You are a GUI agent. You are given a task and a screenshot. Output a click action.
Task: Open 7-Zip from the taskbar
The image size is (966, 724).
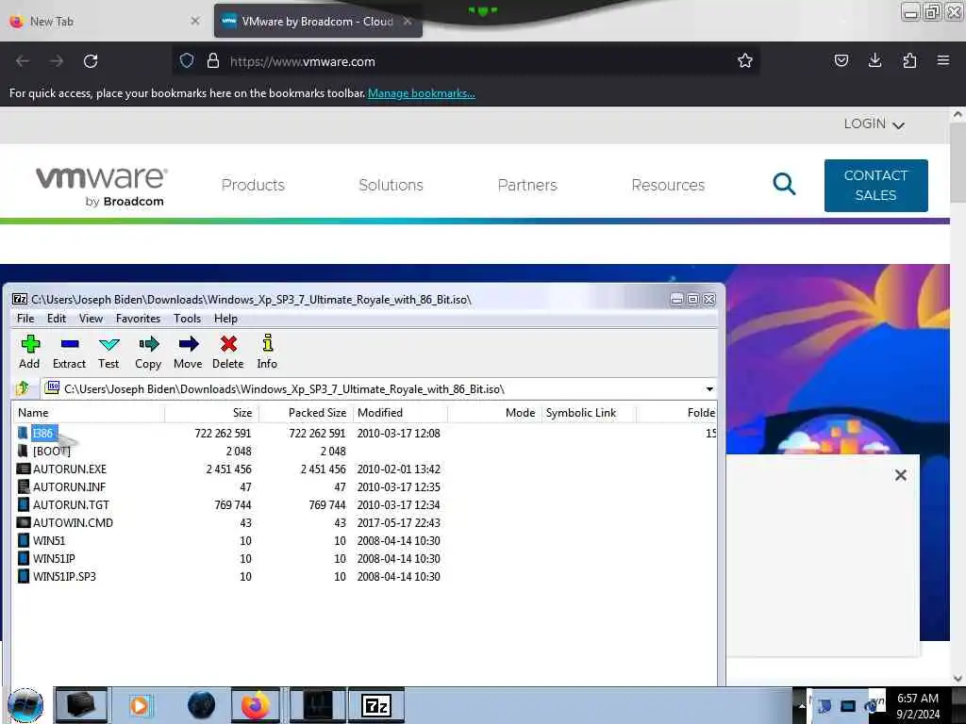[376, 705]
